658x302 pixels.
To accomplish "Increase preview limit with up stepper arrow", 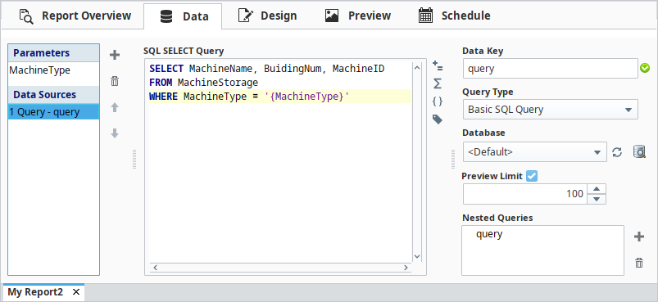I will pyautogui.click(x=597, y=189).
